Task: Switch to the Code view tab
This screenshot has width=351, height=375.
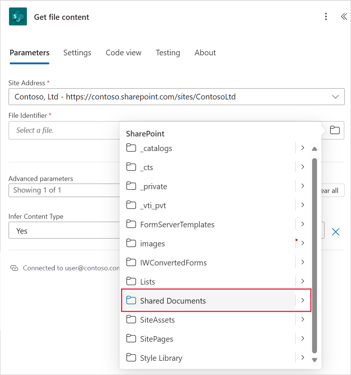Action: click(x=123, y=53)
